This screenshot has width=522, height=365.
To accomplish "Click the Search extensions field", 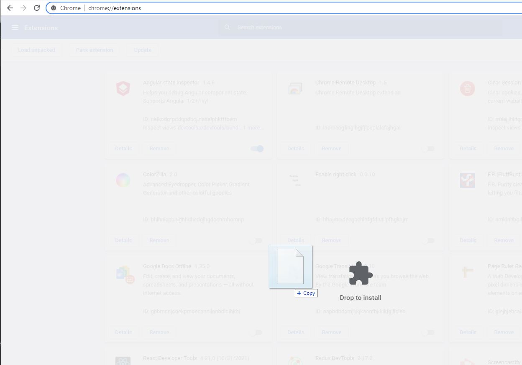I will point(360,28).
